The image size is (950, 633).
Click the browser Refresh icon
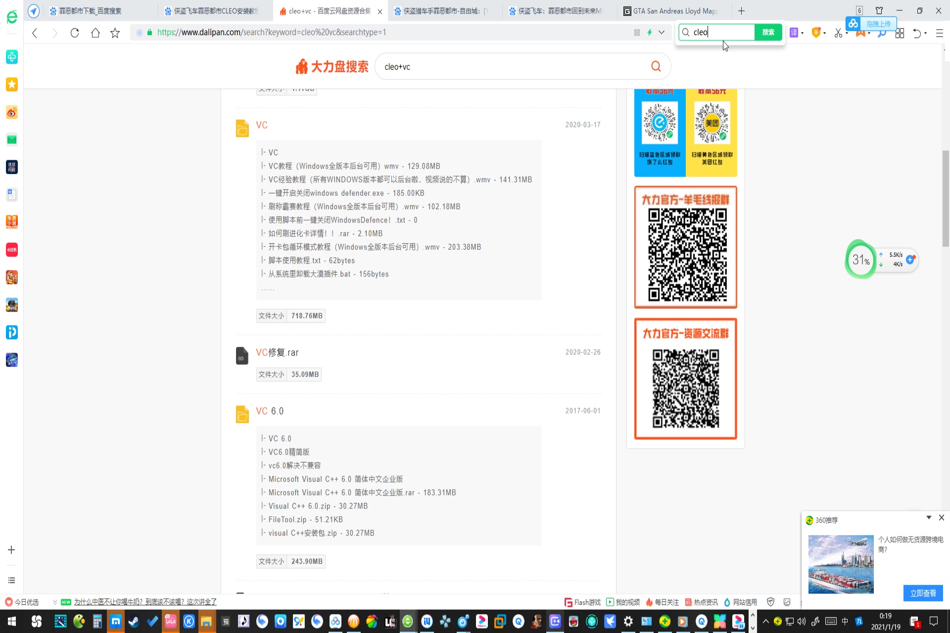click(75, 33)
